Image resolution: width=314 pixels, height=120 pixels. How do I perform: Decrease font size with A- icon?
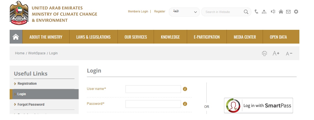(x=289, y=54)
